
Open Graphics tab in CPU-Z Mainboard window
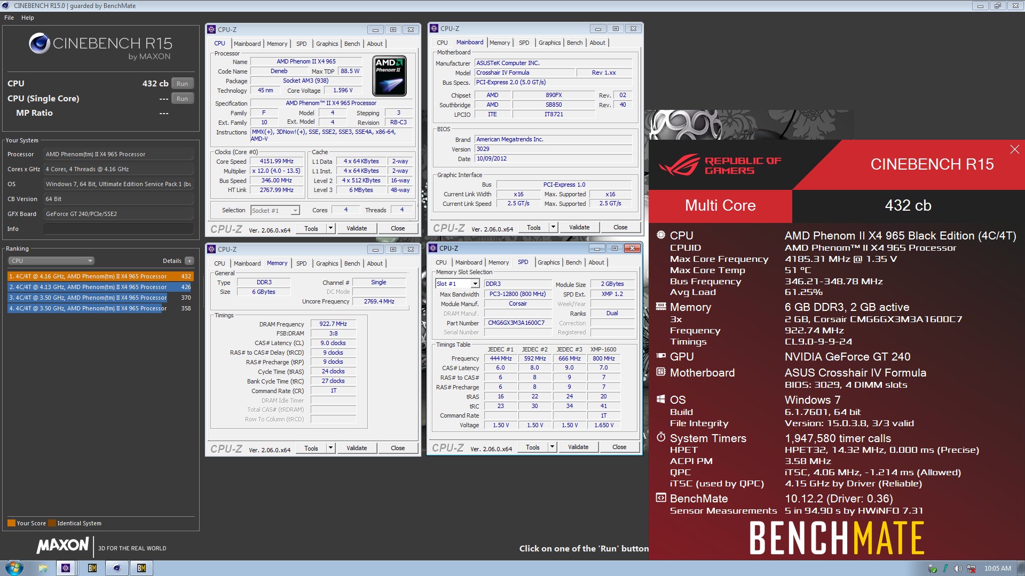coord(549,43)
